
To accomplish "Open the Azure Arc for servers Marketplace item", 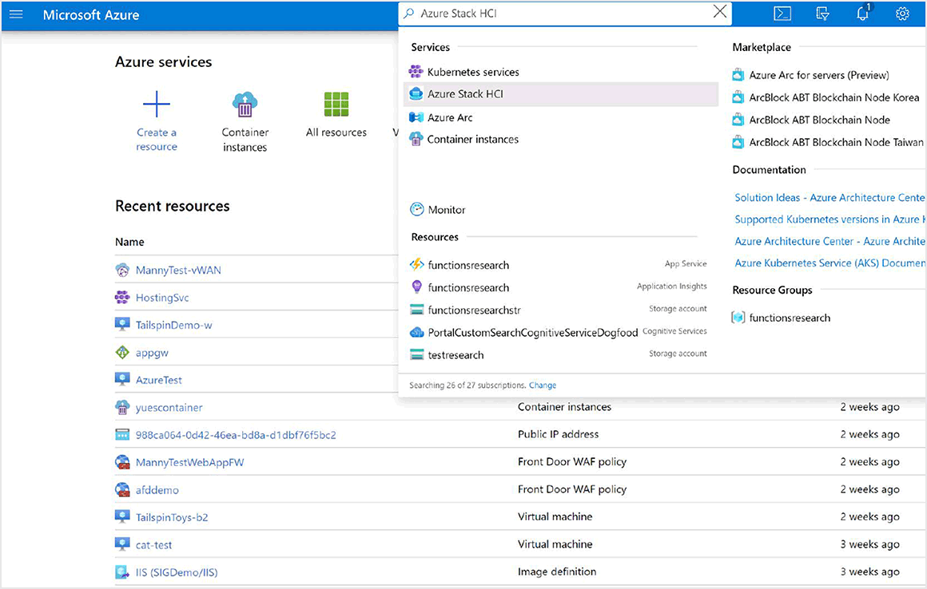I will (818, 75).
